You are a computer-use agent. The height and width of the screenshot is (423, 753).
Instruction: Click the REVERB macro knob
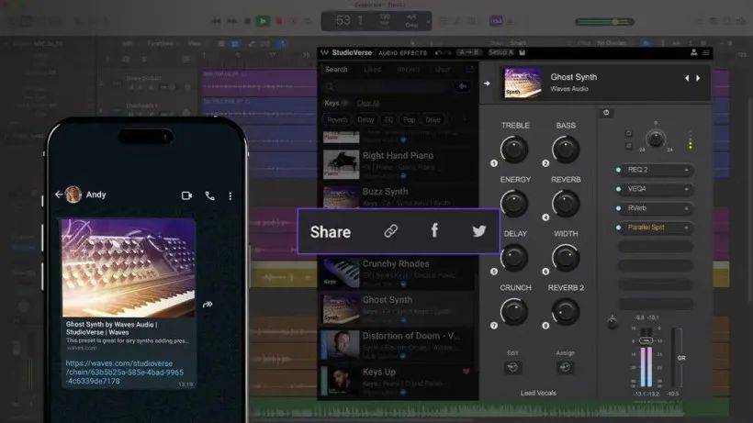coord(566,204)
